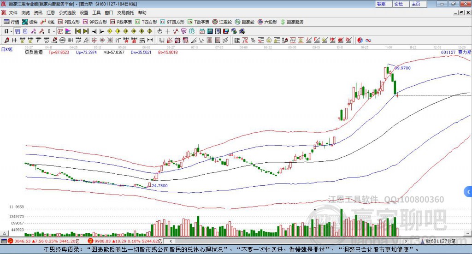Viewport: 472px width, 254px height.
Task: Toggle the highlighted blue grid icon after 日 dropdown
Action: pos(18,31)
